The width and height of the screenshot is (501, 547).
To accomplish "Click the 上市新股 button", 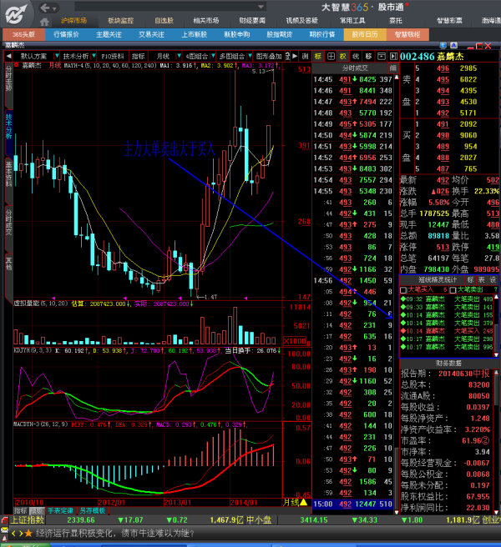I will pyautogui.click(x=194, y=35).
